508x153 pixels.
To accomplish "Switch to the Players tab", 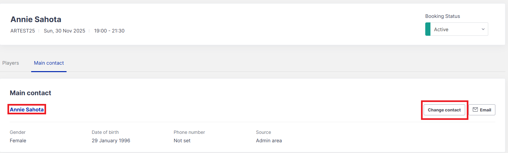I will pyautogui.click(x=11, y=63).
